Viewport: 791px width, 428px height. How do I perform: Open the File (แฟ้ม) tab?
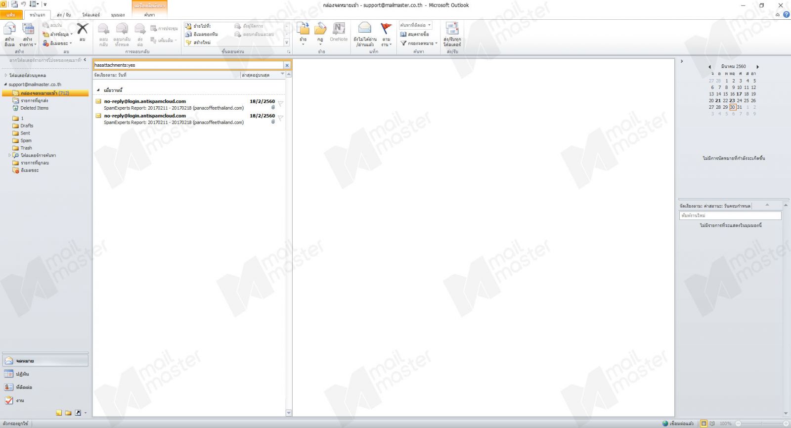click(x=11, y=15)
